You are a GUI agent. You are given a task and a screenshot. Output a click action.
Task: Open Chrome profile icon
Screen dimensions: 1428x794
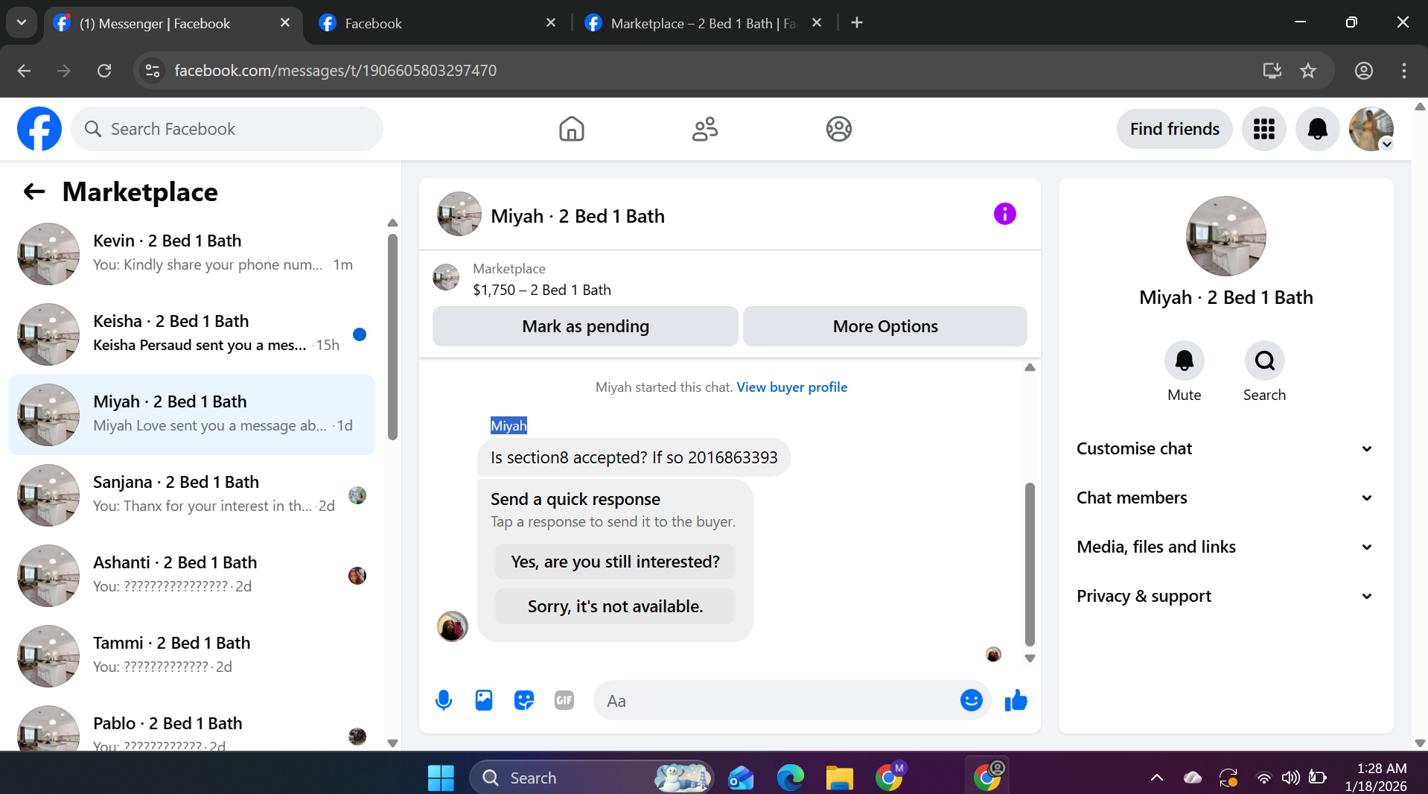coord(1363,71)
